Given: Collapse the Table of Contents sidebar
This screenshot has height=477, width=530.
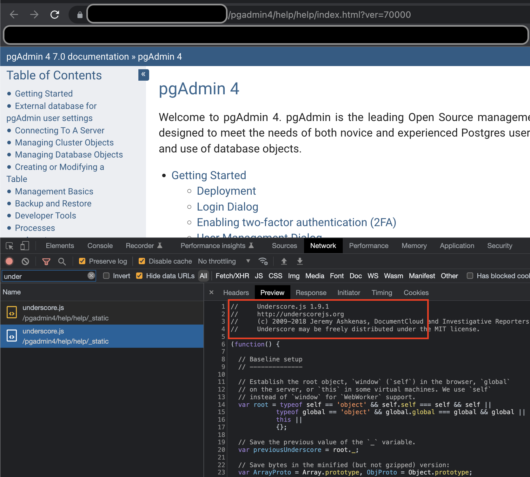Looking at the screenshot, I should [x=143, y=75].
